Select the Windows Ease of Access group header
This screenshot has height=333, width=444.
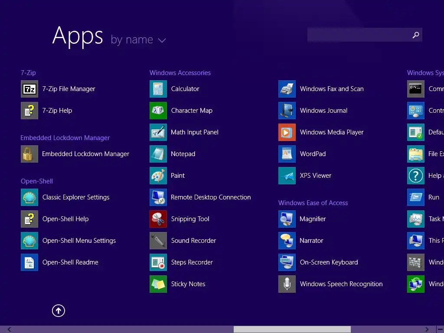click(313, 203)
